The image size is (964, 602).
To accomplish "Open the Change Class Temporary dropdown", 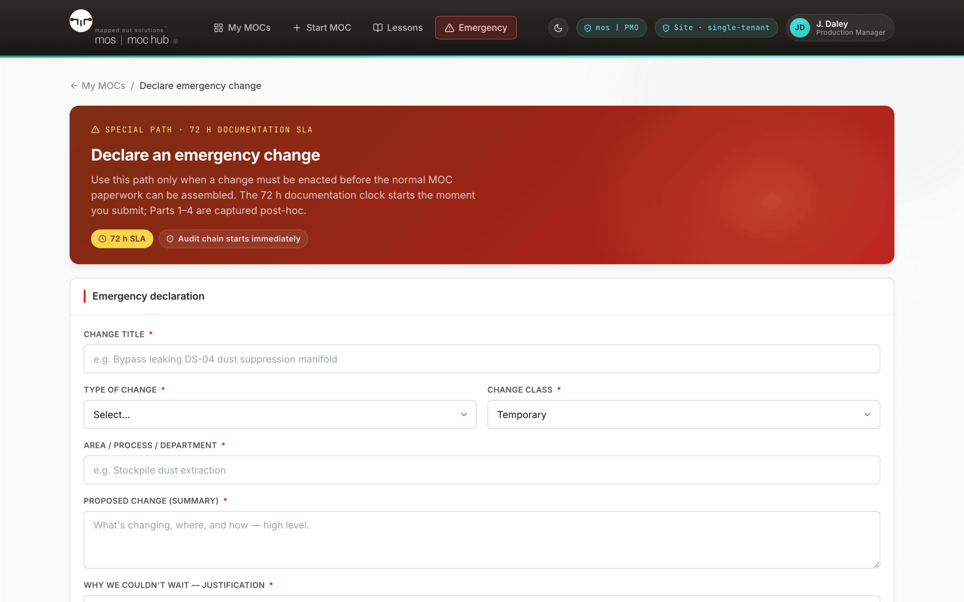I will 683,414.
